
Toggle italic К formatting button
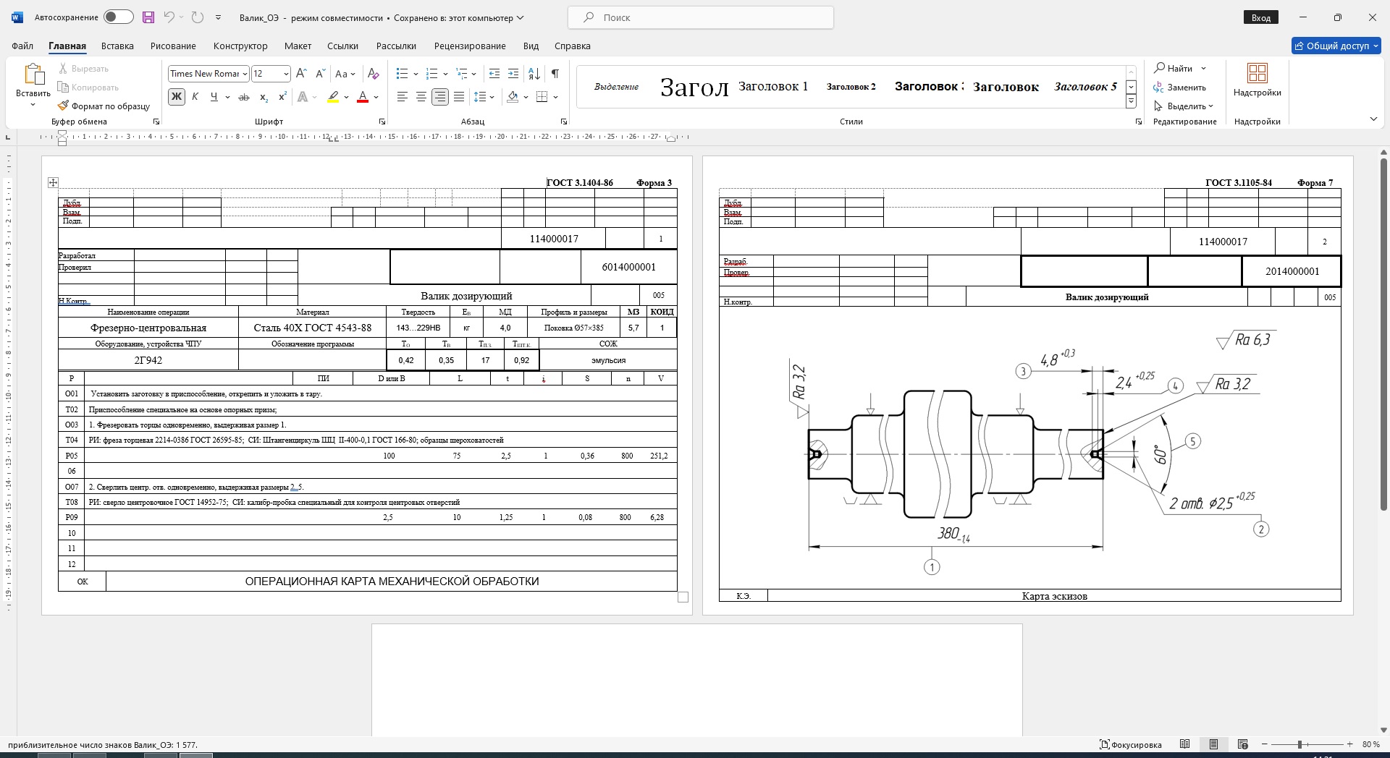click(195, 97)
